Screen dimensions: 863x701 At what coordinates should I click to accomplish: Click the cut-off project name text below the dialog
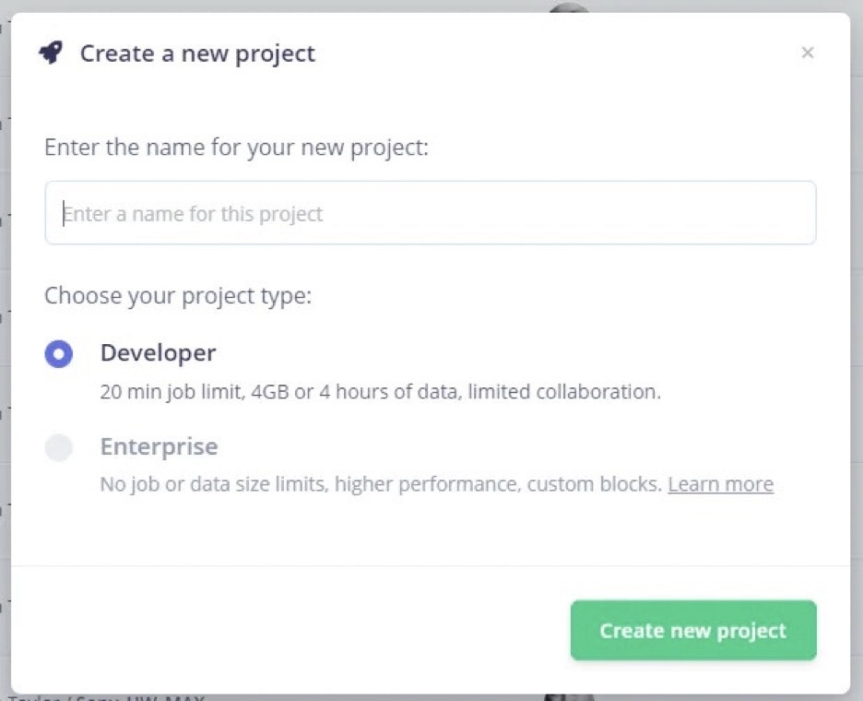pyautogui.click(x=106, y=697)
